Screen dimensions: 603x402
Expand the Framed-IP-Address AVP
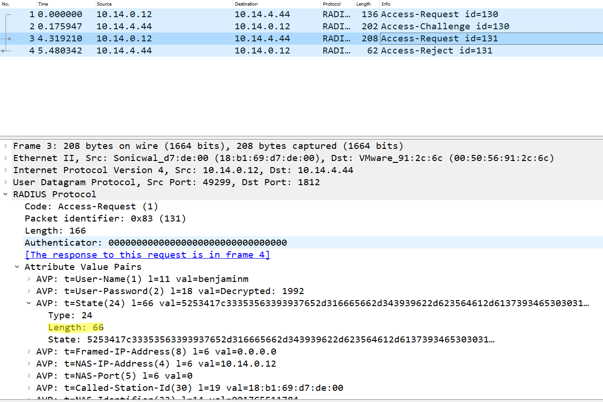click(29, 351)
